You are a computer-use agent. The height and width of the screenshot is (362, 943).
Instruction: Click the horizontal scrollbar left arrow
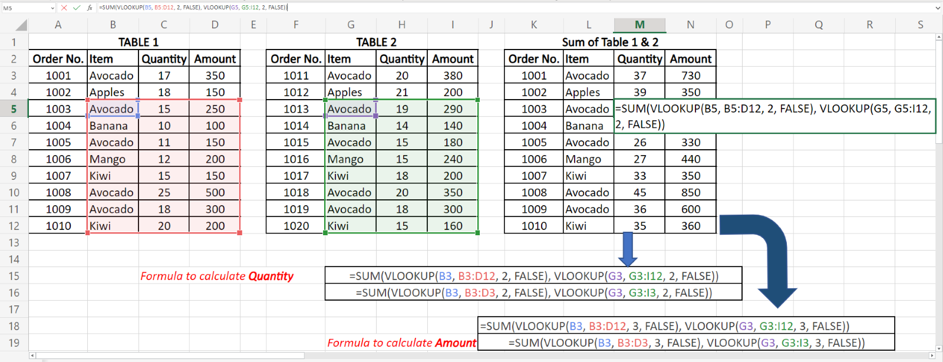click(x=32, y=356)
